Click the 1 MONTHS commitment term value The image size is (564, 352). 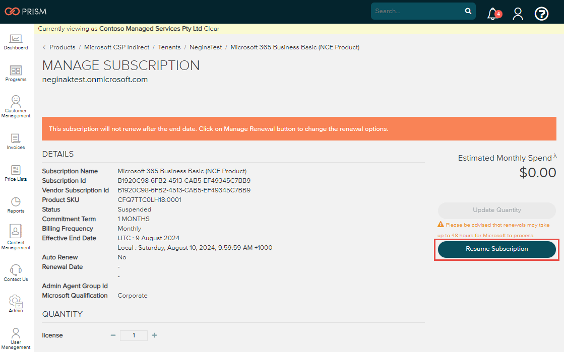[x=134, y=219]
